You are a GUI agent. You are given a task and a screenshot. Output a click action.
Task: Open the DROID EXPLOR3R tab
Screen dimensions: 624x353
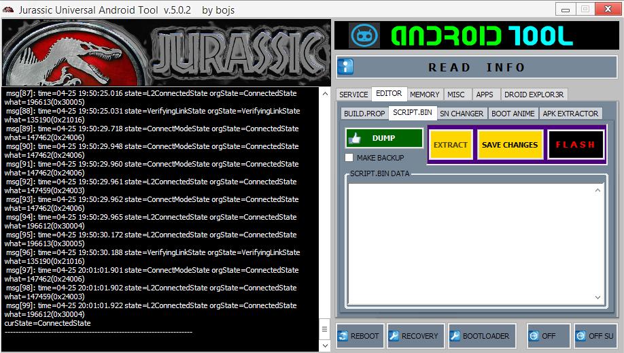pyautogui.click(x=534, y=95)
